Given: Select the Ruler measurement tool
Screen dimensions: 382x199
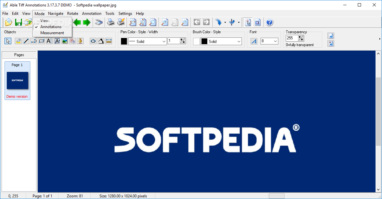Looking at the screenshot, I should point(108,41).
